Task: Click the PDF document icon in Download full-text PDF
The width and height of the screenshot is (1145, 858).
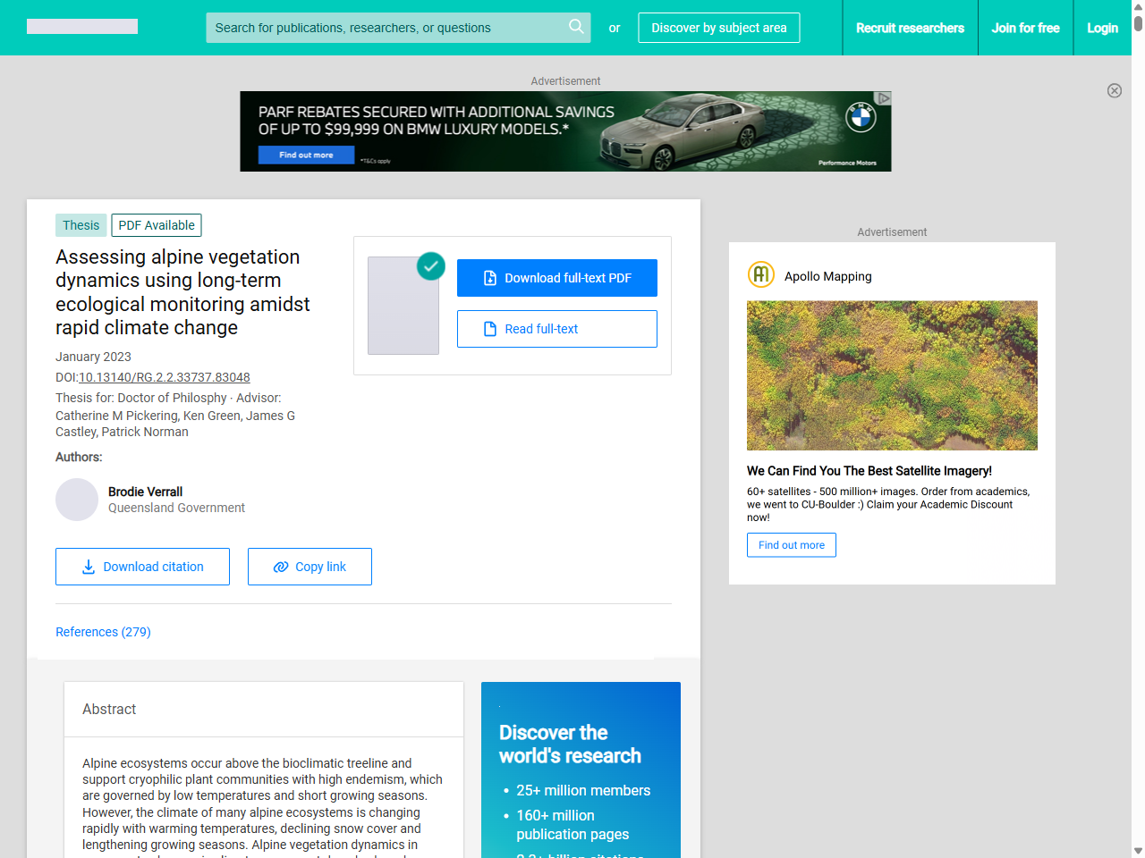Action: (489, 278)
